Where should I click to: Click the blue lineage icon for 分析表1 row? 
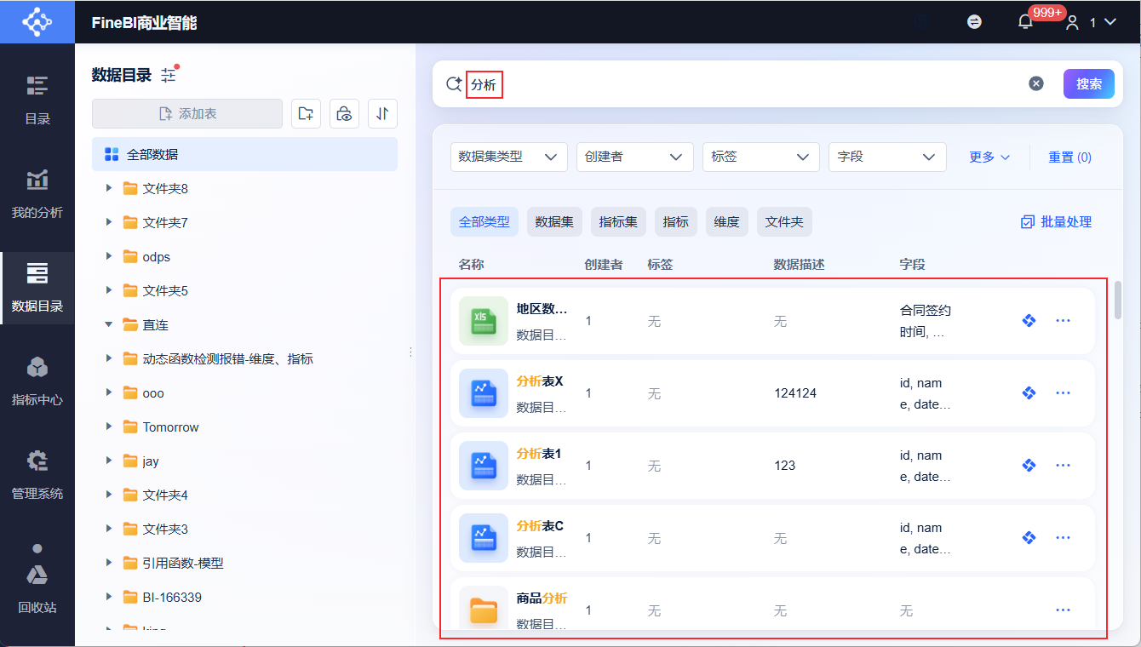pos(1029,466)
